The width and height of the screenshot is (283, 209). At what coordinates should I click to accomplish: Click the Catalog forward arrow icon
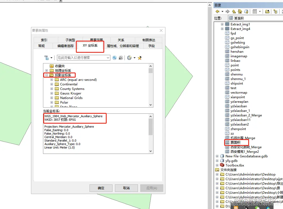pos(228,12)
